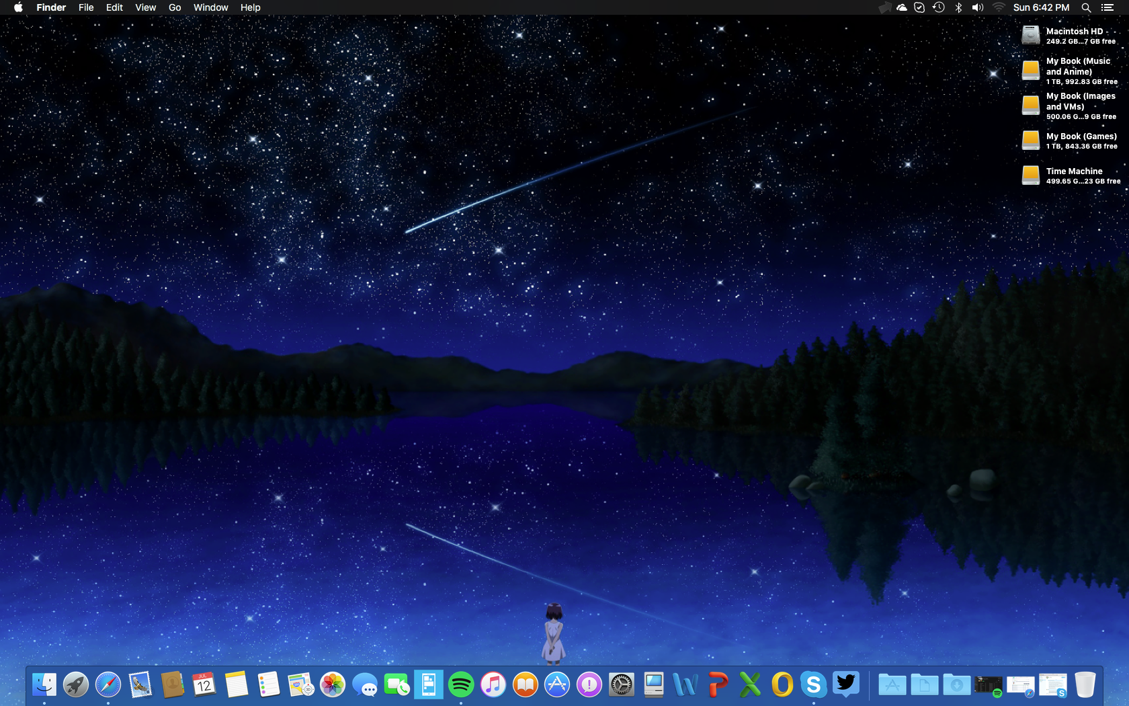This screenshot has width=1129, height=706.
Task: Open Trash in the Dock
Action: [1085, 684]
